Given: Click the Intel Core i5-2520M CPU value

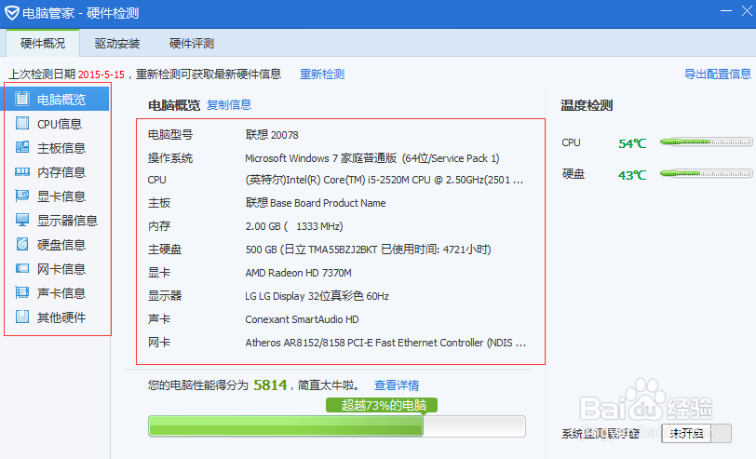Looking at the screenshot, I should tap(385, 180).
